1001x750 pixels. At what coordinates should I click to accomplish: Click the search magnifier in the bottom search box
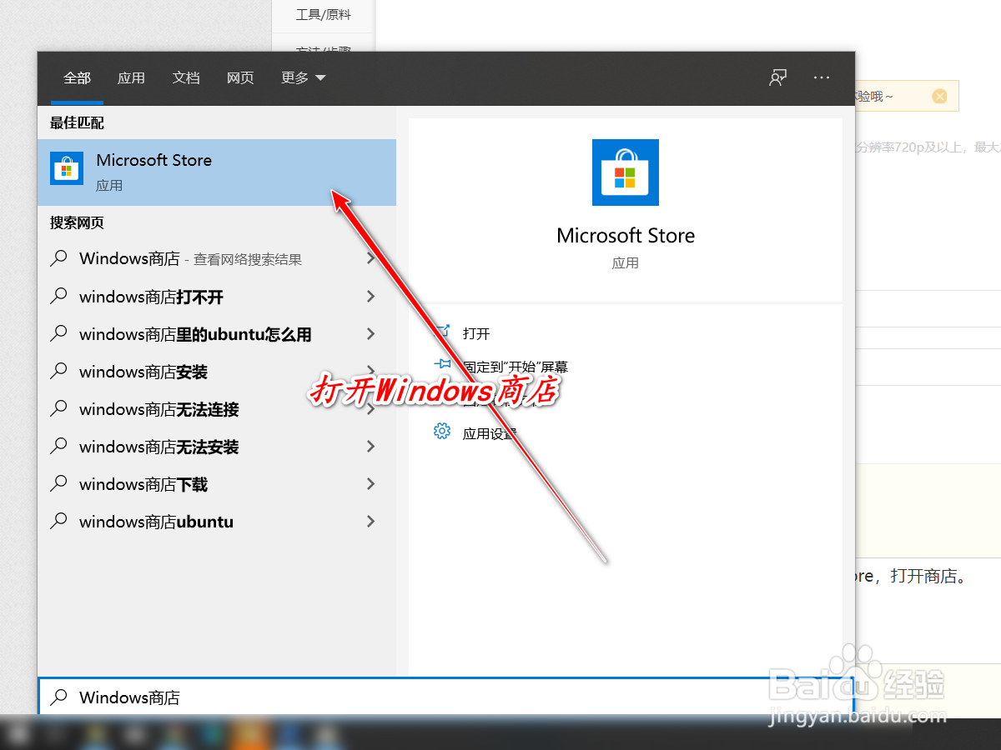pos(58,697)
